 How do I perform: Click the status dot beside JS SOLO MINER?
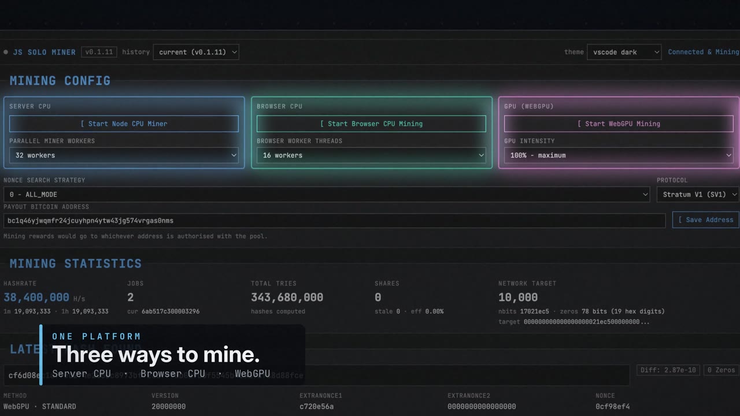coord(6,52)
